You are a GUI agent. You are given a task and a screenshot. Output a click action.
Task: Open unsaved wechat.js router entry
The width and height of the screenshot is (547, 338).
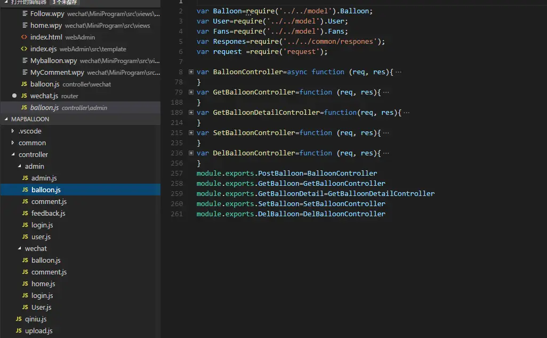tap(80, 96)
